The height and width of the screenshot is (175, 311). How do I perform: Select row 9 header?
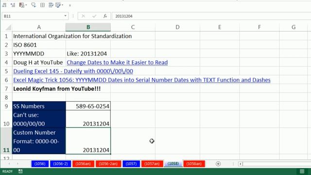click(x=6, y=106)
